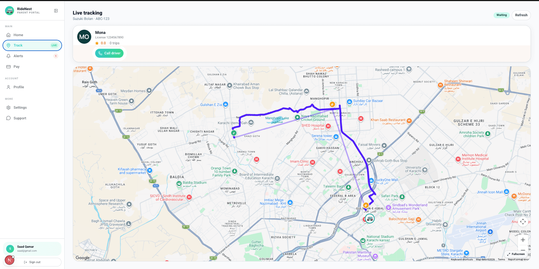Select the Memon Medical Institute Hospital pin
The width and height of the screenshot is (539, 269).
(458, 159)
